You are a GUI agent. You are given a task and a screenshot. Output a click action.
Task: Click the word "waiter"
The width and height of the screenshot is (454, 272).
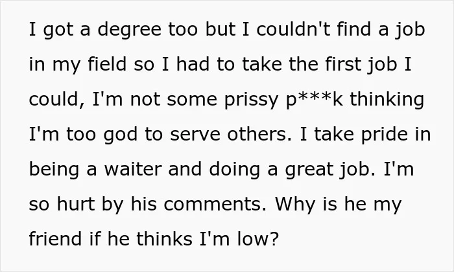click(133, 169)
